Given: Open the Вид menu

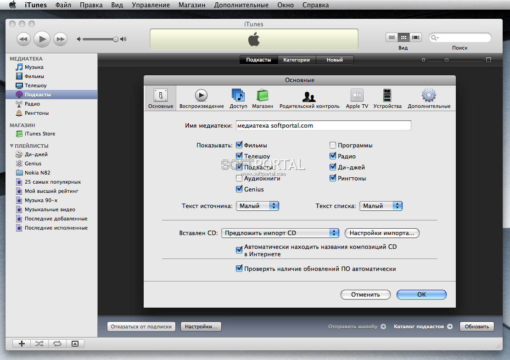Looking at the screenshot, I should (x=117, y=5).
